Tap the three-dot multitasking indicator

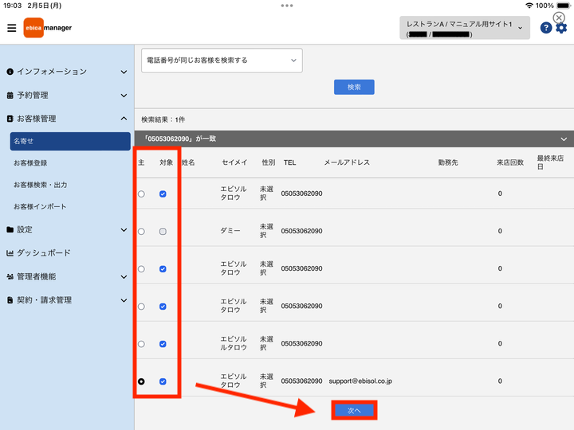pos(287,6)
